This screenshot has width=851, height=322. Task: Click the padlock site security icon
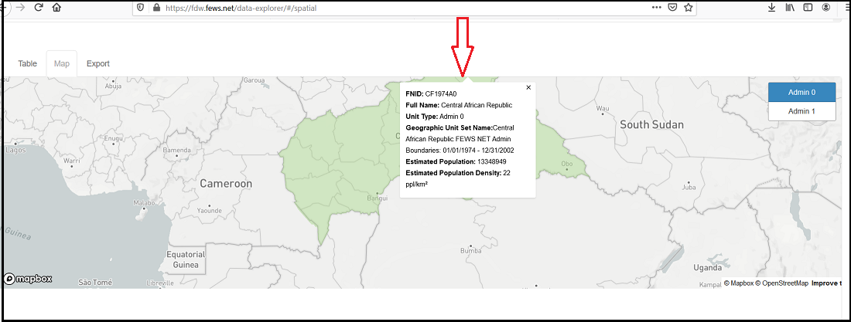(x=156, y=8)
